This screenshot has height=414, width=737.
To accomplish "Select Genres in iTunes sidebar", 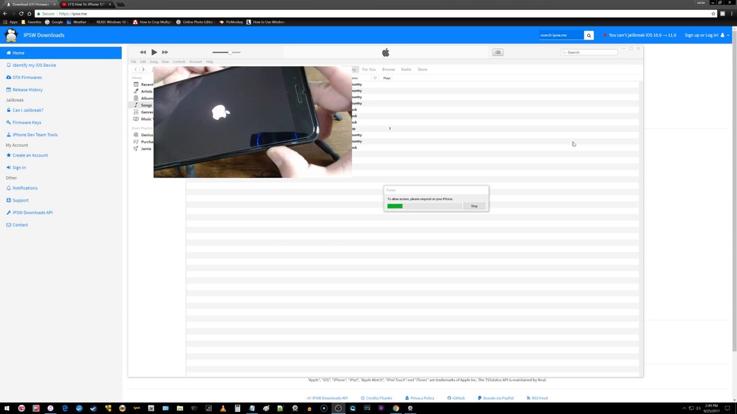I will pyautogui.click(x=143, y=112).
